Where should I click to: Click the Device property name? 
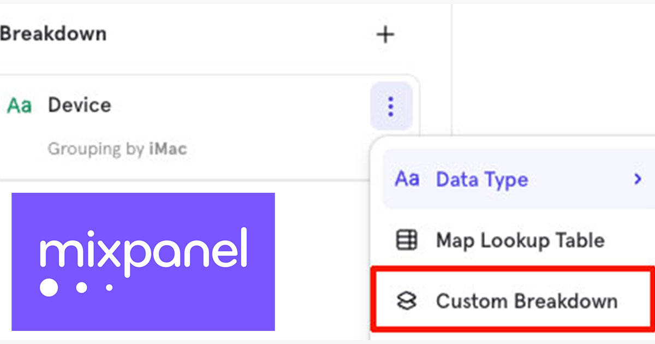79,105
